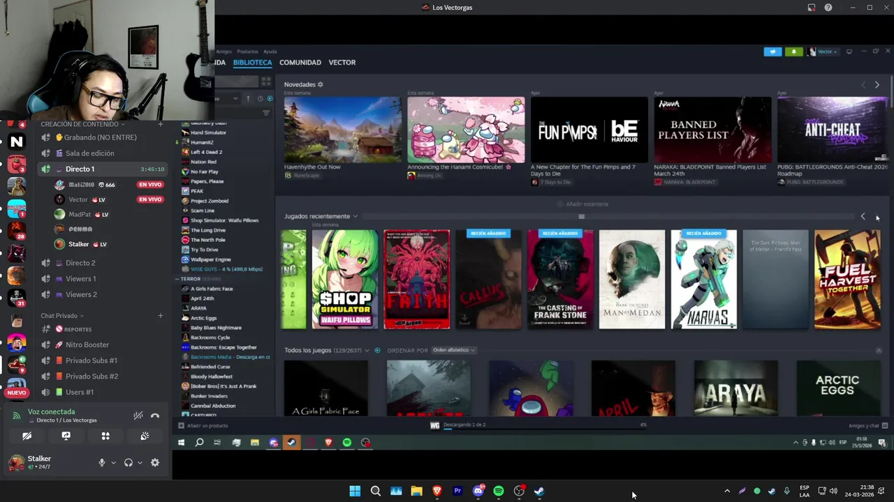Screen dimensions: 894x502
Task: Open Novedades settings gear
Action: click(321, 84)
